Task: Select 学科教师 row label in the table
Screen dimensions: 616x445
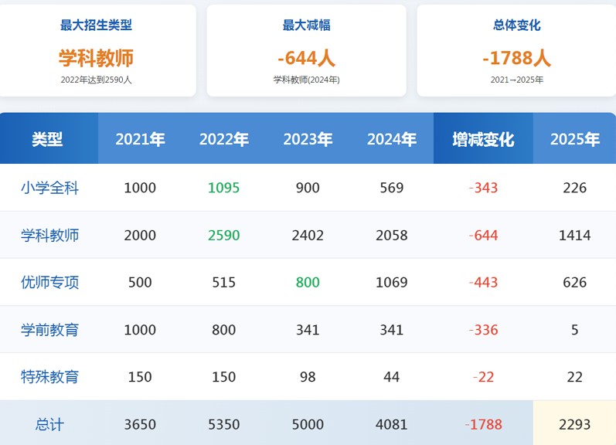Action: (x=49, y=235)
